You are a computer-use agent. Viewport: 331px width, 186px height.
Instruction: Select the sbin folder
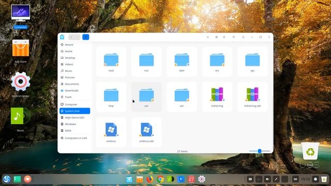click(182, 61)
